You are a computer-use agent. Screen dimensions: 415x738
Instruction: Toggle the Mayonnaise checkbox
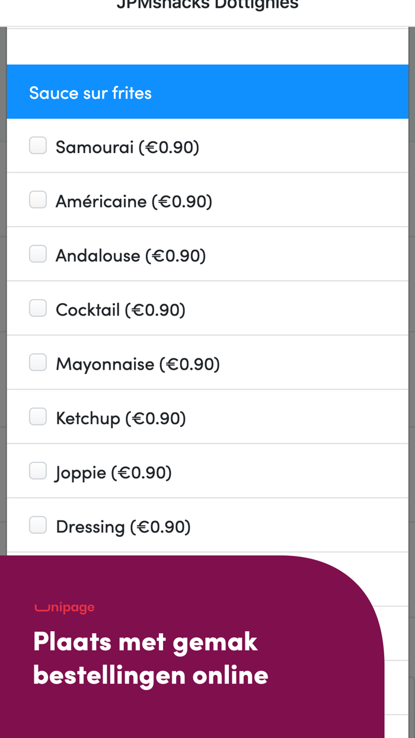pyautogui.click(x=38, y=363)
